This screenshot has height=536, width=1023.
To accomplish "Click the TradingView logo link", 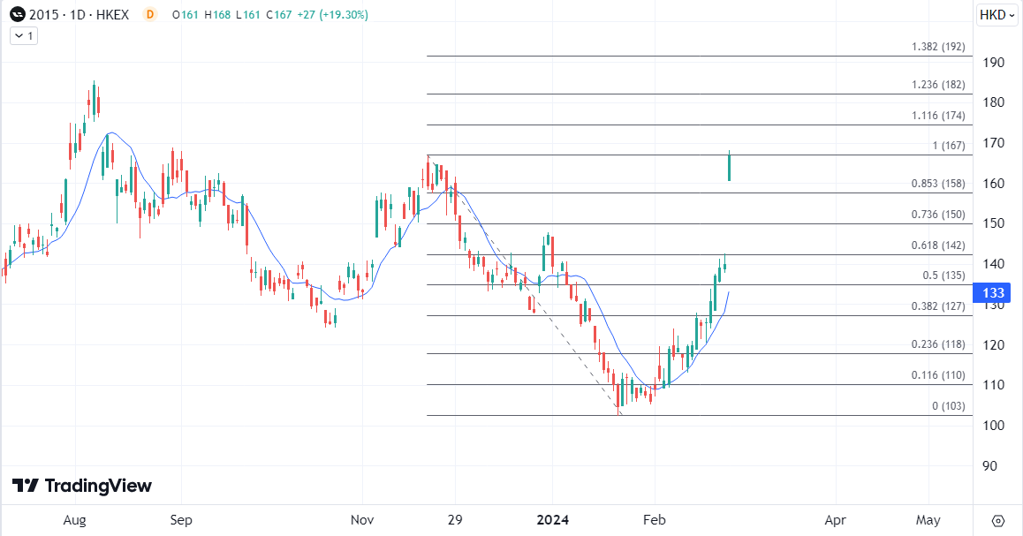I will [x=82, y=486].
